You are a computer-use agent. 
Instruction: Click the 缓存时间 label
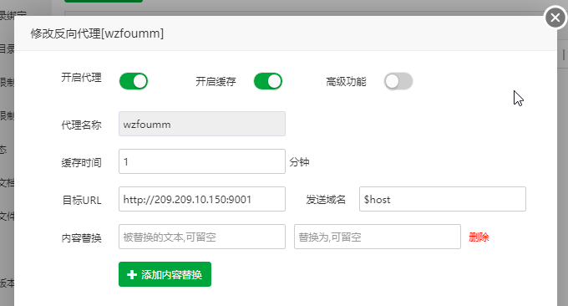[82, 162]
